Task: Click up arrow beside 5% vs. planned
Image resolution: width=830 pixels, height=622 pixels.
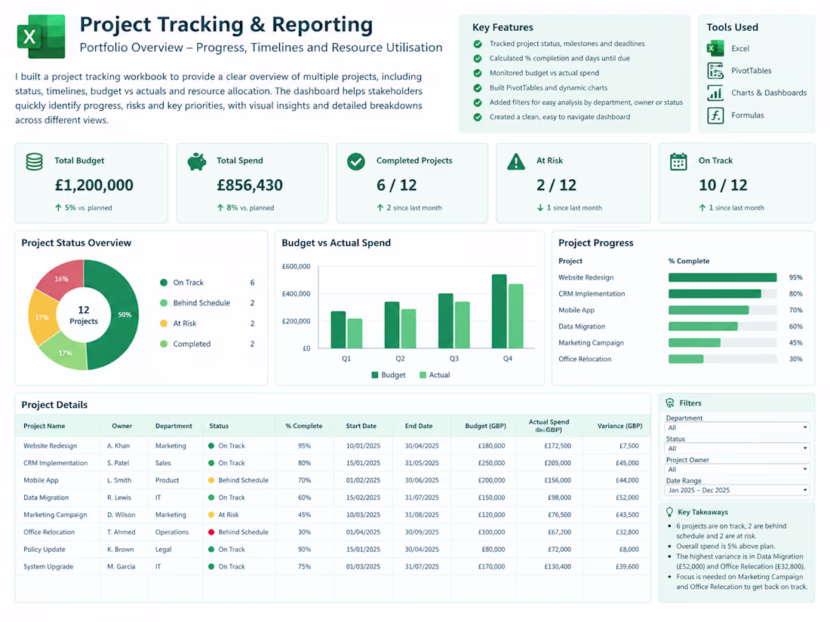Action: (x=58, y=208)
